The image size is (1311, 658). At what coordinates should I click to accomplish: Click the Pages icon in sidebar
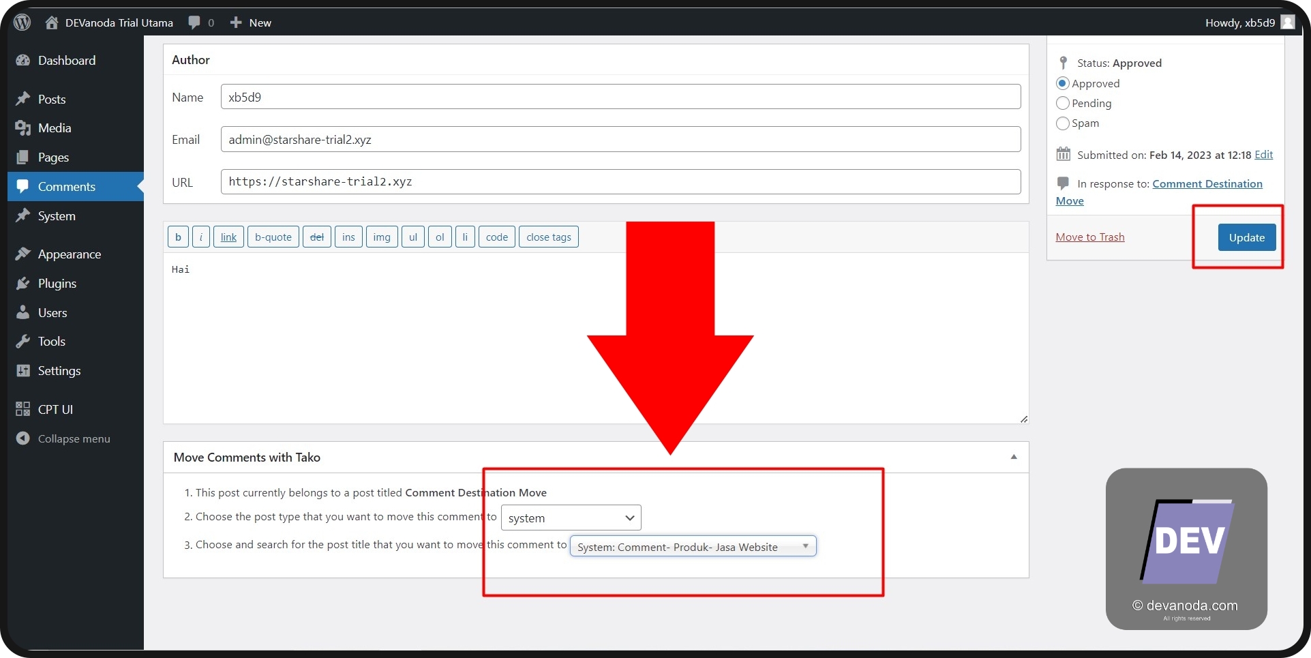tap(23, 157)
